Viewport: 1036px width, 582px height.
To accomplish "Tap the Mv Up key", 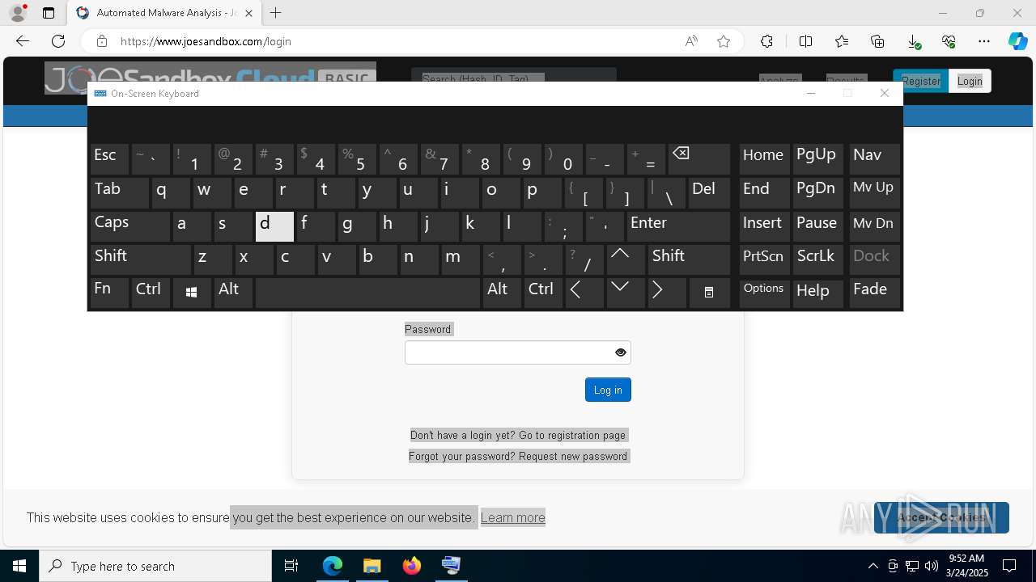I will pyautogui.click(x=874, y=192).
